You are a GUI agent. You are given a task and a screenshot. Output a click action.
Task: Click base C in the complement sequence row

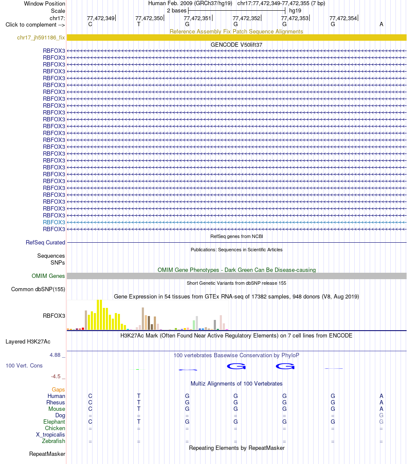(x=90, y=24)
